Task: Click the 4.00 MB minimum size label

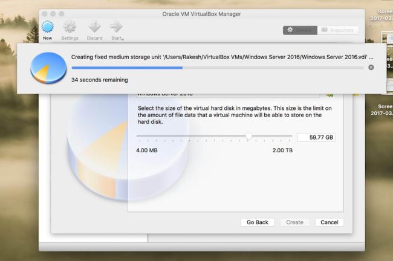Action: [147, 150]
